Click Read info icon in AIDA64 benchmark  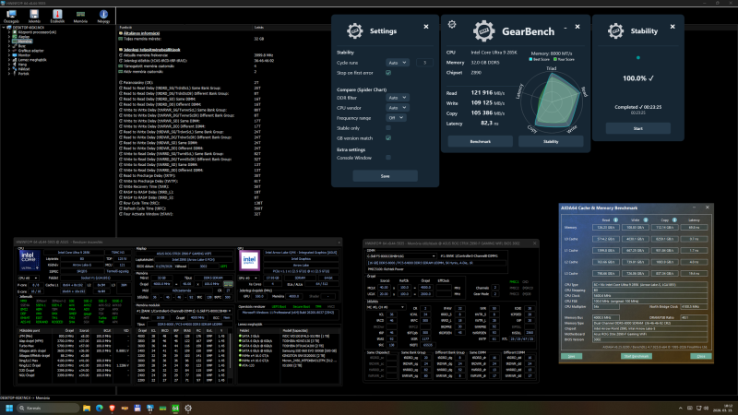click(615, 219)
